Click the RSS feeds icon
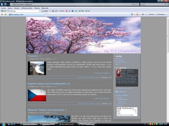Screen dimensions: 169x126 coord(137,14)
